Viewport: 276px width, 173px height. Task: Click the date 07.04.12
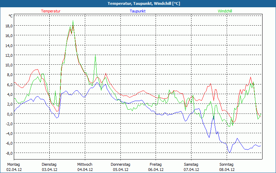click(191, 170)
